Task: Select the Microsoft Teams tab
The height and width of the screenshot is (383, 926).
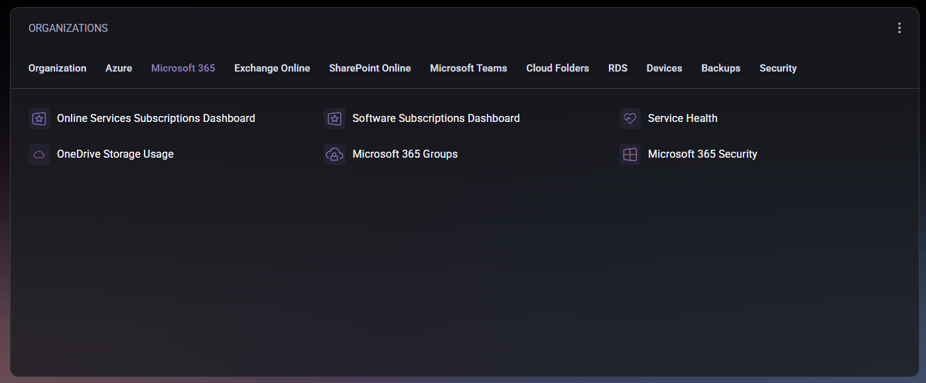Action: coord(468,68)
